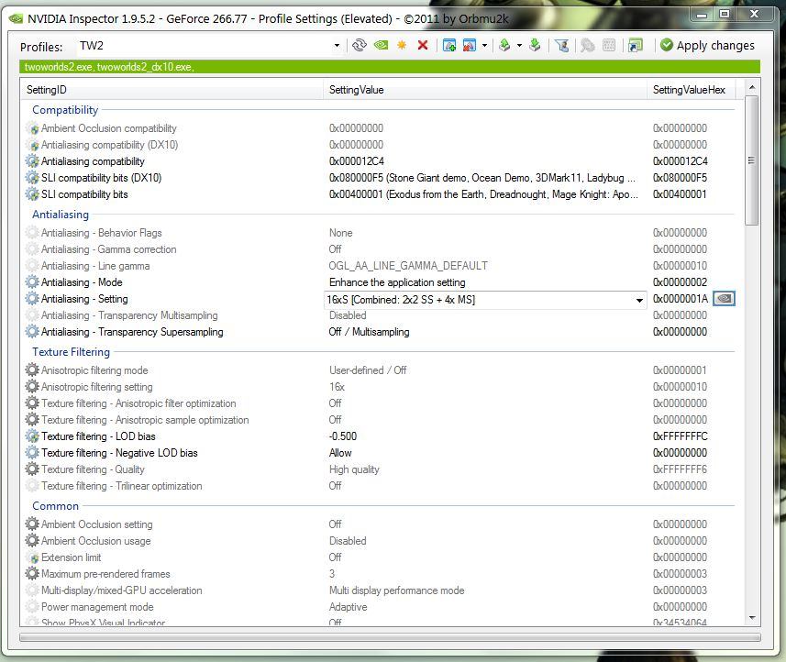Expand the Antialiasing - Setting 16xS combo box
Image resolution: width=786 pixels, height=662 pixels.
pos(639,300)
